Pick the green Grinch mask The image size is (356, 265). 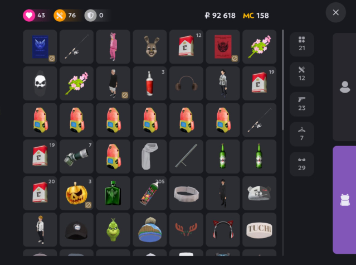(113, 229)
